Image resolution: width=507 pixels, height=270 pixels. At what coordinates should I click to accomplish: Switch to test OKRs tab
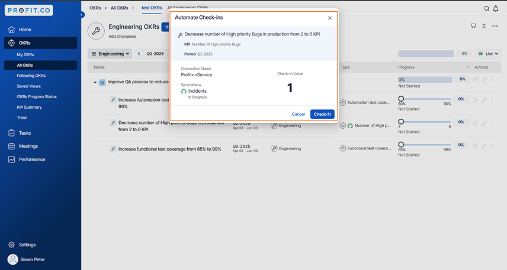(152, 8)
